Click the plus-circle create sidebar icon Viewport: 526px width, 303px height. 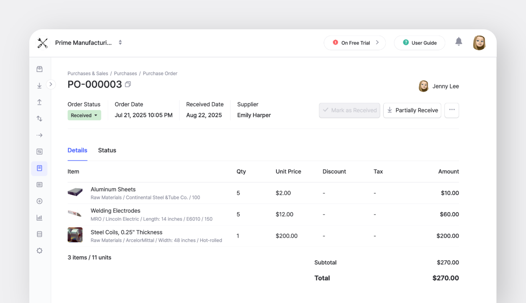pyautogui.click(x=39, y=201)
